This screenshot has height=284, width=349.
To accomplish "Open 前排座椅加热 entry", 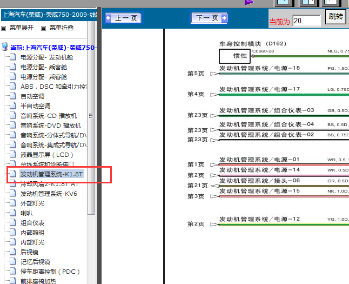I will (x=38, y=281).
